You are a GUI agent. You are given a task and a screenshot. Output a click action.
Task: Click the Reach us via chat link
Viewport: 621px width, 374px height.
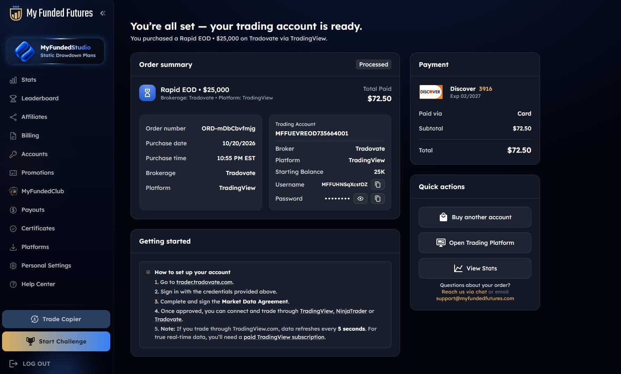point(464,292)
